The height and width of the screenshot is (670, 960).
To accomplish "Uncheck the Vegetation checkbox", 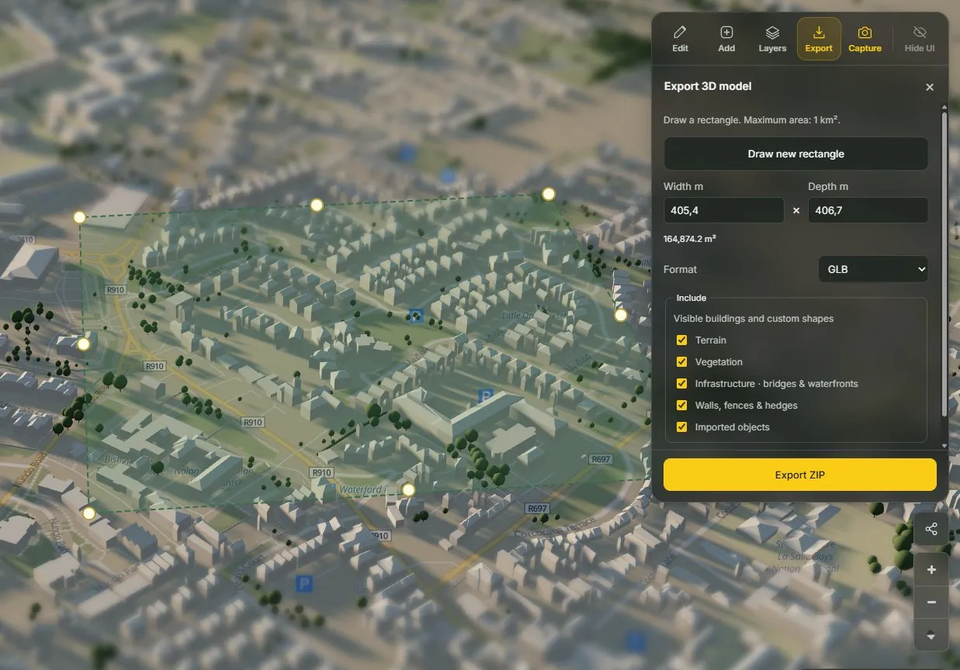I will pyautogui.click(x=682, y=361).
